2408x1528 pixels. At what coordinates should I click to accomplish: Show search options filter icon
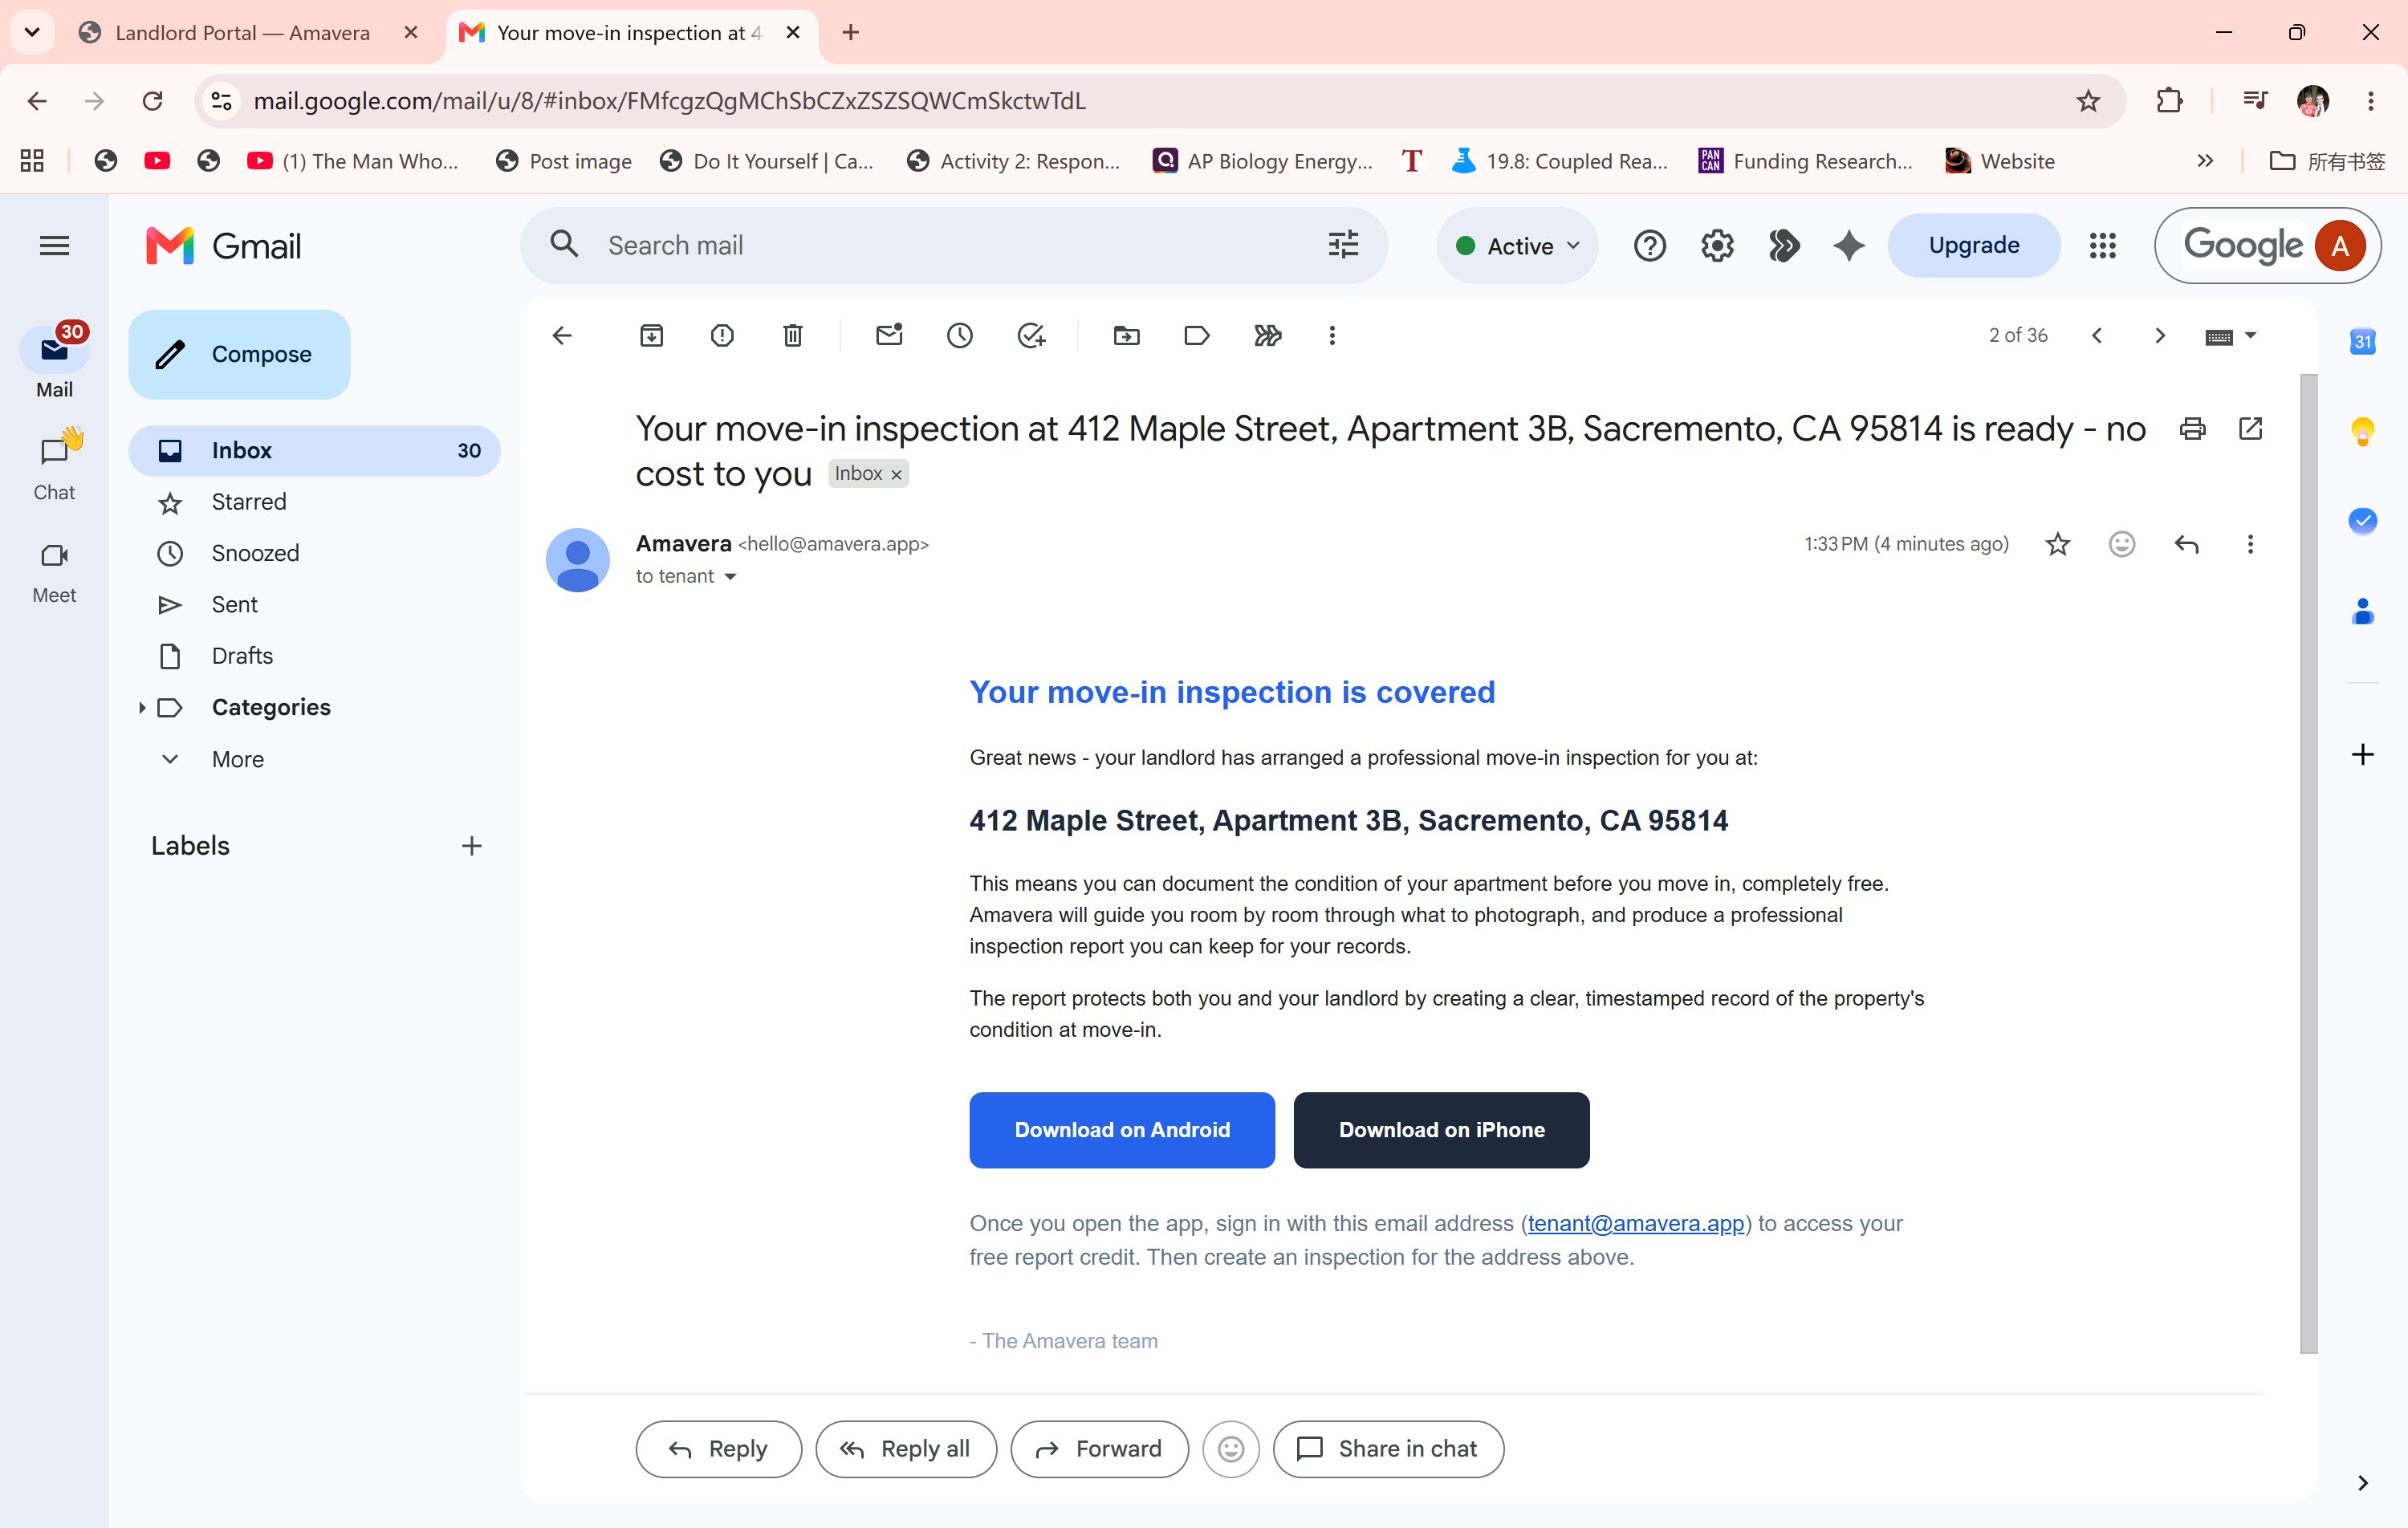(x=1343, y=246)
